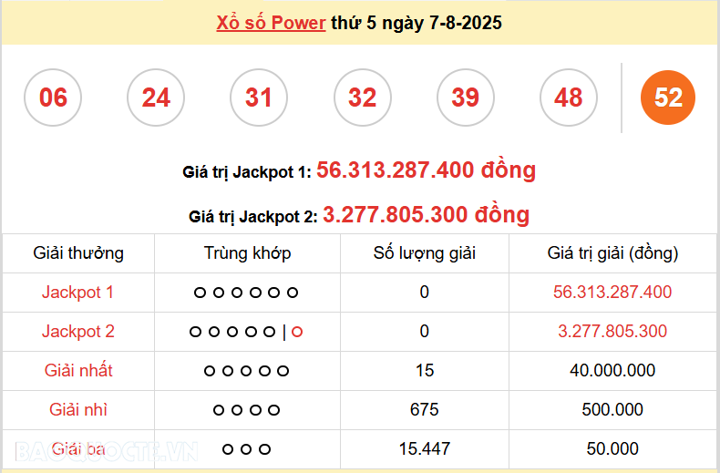This screenshot has height=473, width=720.
Task: Select the 'Giải nhất' row label
Action: click(x=78, y=370)
